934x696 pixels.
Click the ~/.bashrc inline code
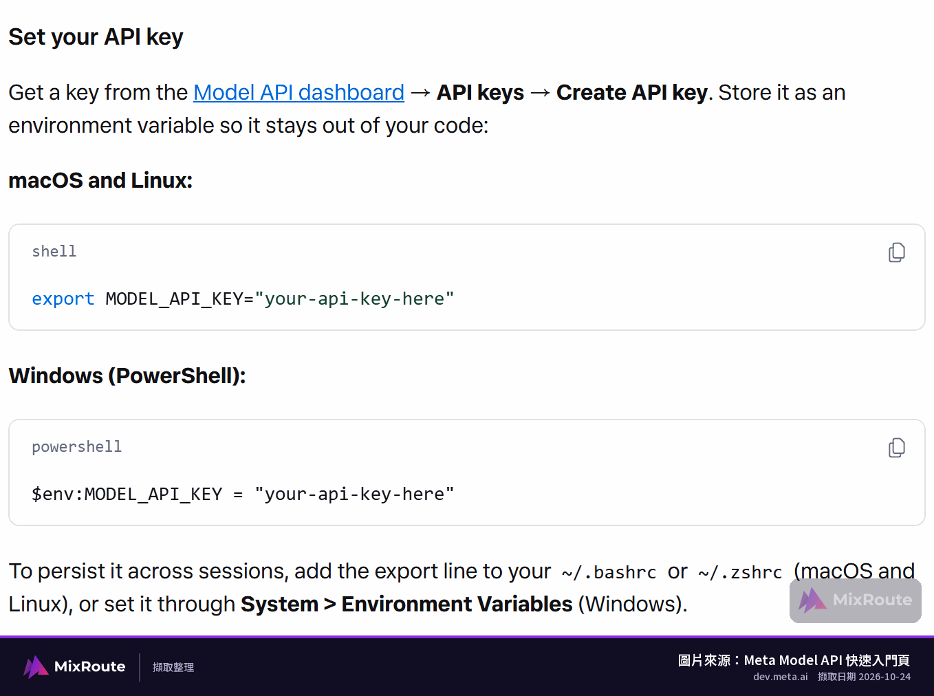pos(609,572)
